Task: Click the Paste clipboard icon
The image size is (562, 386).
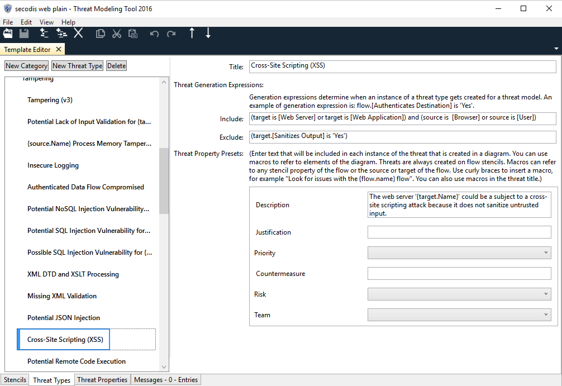Action: (x=132, y=34)
